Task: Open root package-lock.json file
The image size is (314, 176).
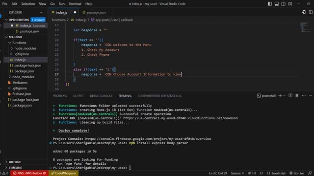Action: (x=26, y=100)
